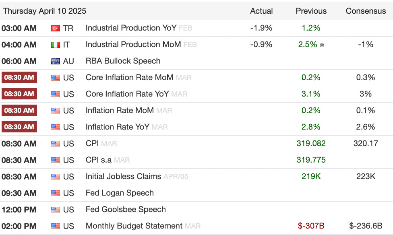Select the Inflation Rate MoM entry
The width and height of the screenshot is (393, 235).
point(120,111)
